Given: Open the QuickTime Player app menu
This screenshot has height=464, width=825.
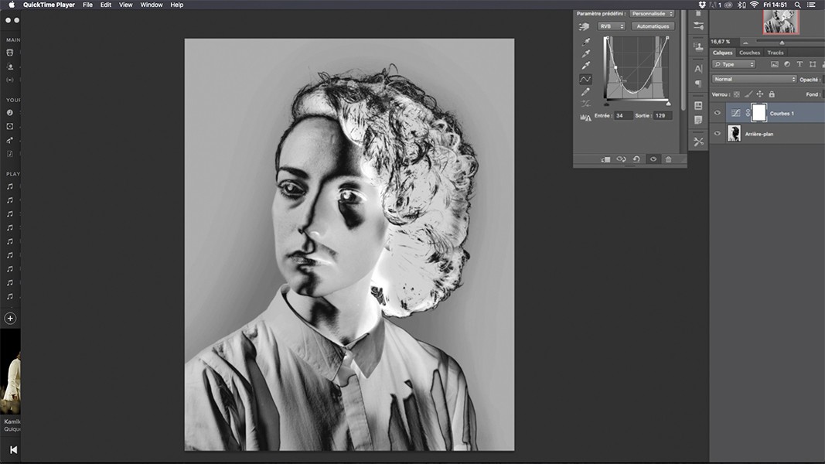Looking at the screenshot, I should coord(49,5).
